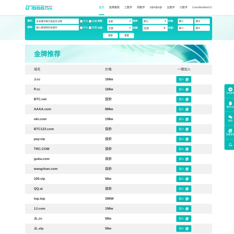Open the 四数字 nav item
Viewport: 234px width, 234px height.
pyautogui.click(x=141, y=7)
